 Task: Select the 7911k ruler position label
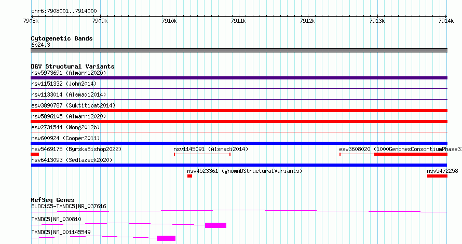238,21
